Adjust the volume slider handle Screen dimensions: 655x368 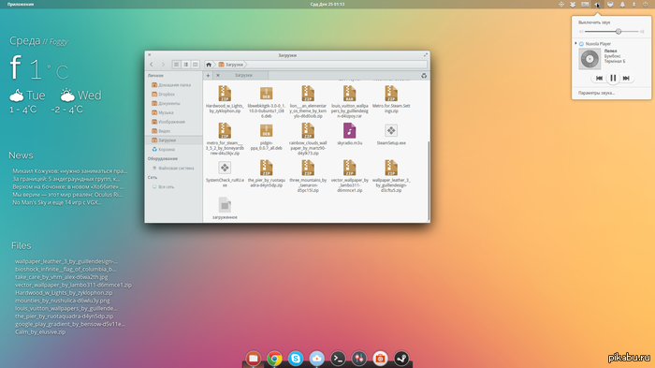pyautogui.click(x=619, y=31)
